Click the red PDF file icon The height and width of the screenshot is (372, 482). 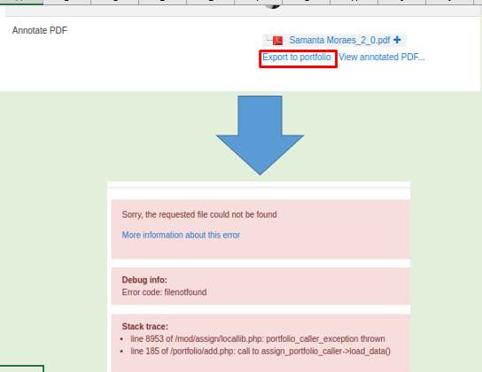pos(277,40)
